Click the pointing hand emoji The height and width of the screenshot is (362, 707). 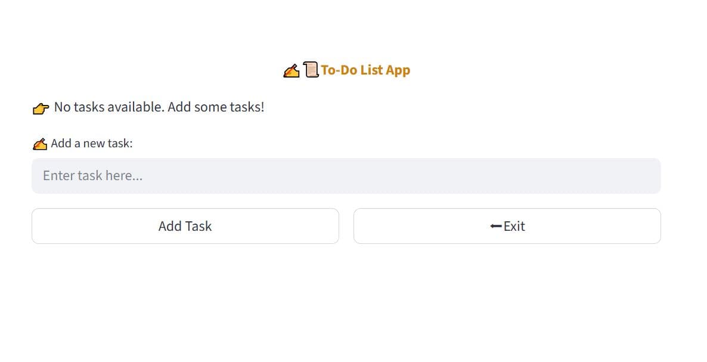41,108
